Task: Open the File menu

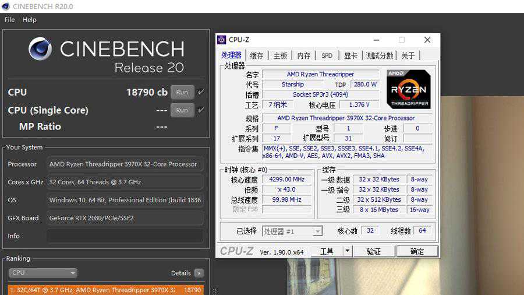Action: pos(9,20)
